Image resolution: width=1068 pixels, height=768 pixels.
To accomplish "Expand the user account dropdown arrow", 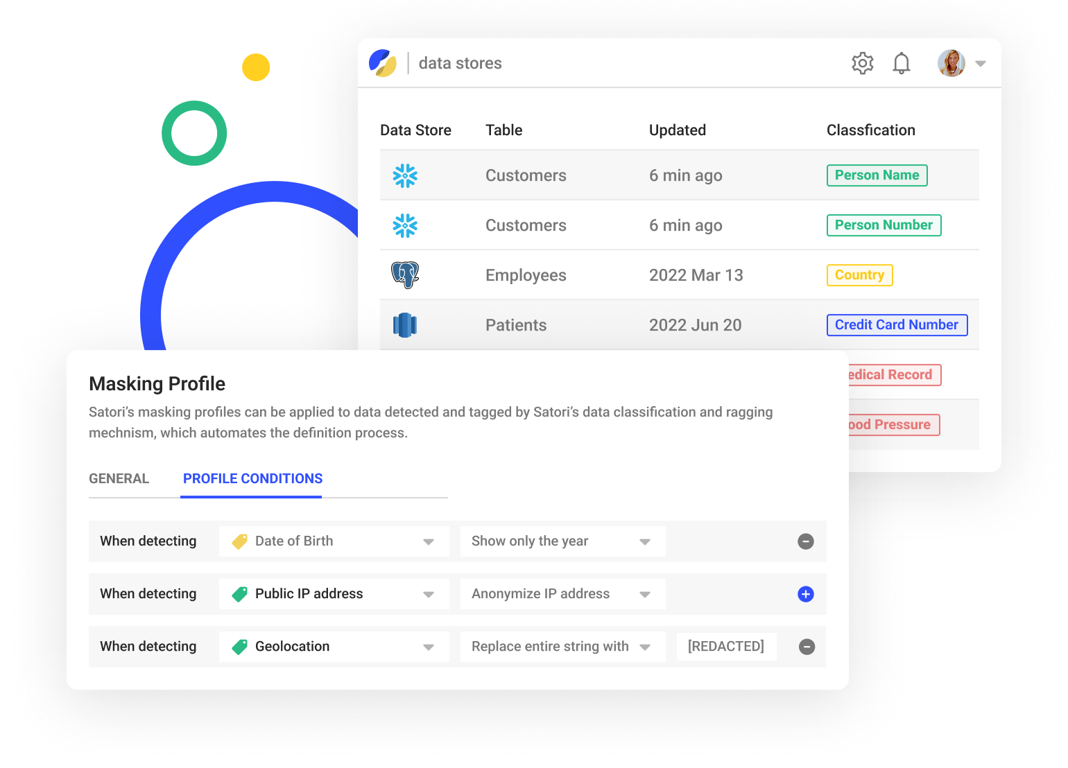I will pyautogui.click(x=981, y=64).
